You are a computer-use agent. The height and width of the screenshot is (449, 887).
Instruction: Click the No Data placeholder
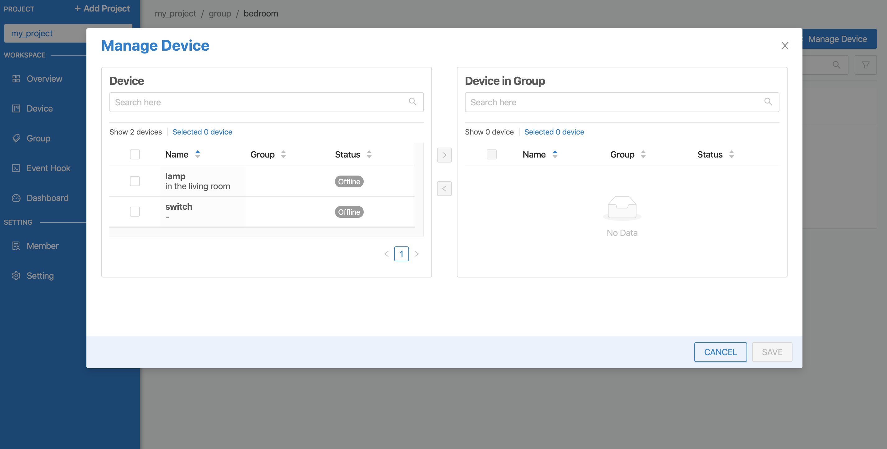point(622,217)
